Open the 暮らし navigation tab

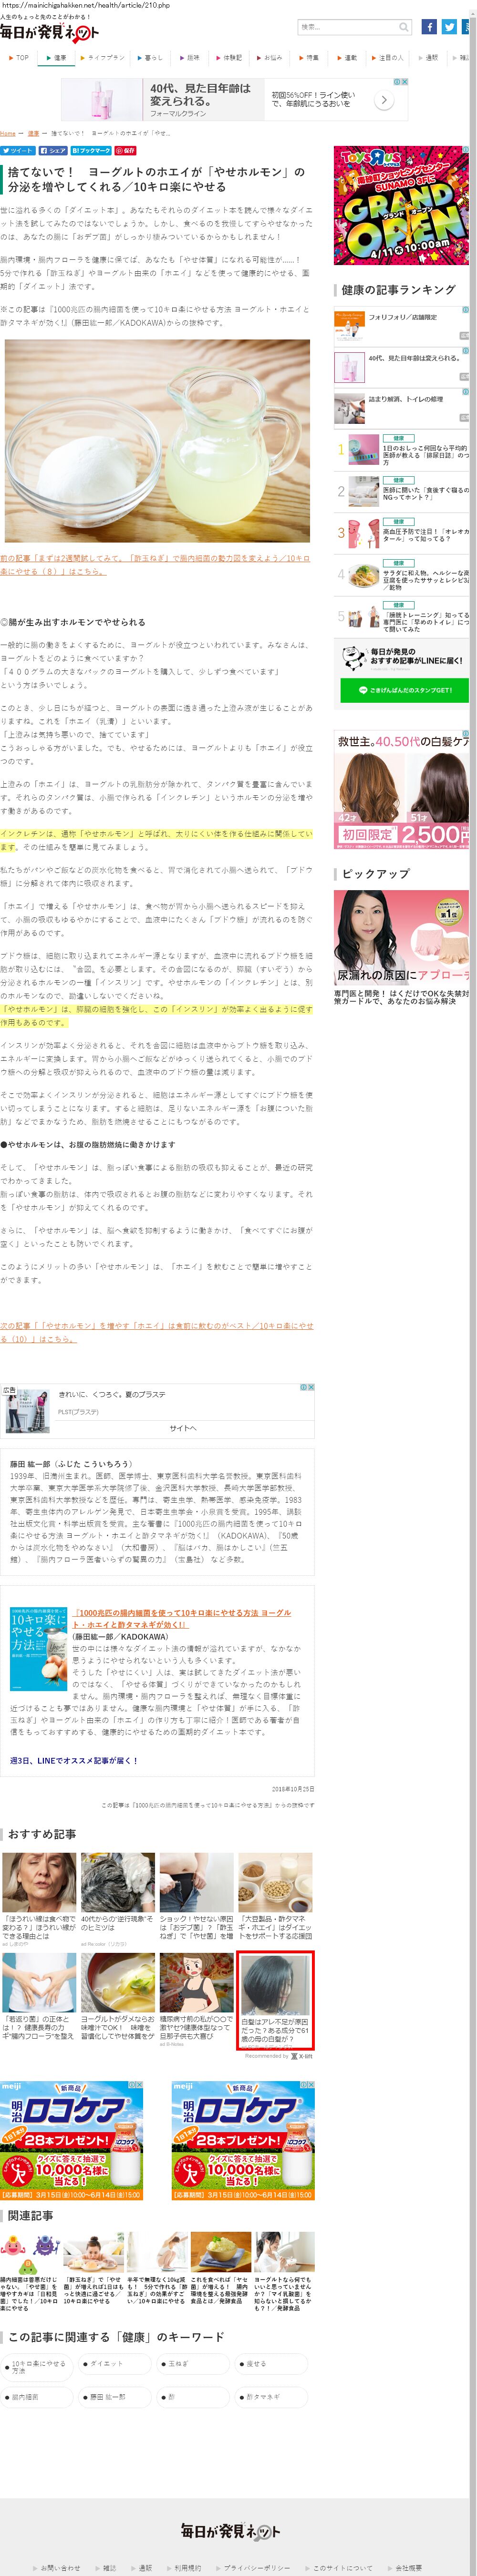[150, 58]
